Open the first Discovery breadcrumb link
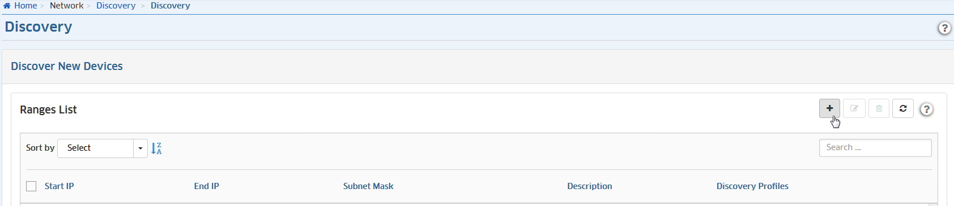 pos(116,6)
